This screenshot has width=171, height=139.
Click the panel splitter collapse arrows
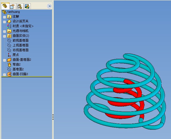(53, 117)
